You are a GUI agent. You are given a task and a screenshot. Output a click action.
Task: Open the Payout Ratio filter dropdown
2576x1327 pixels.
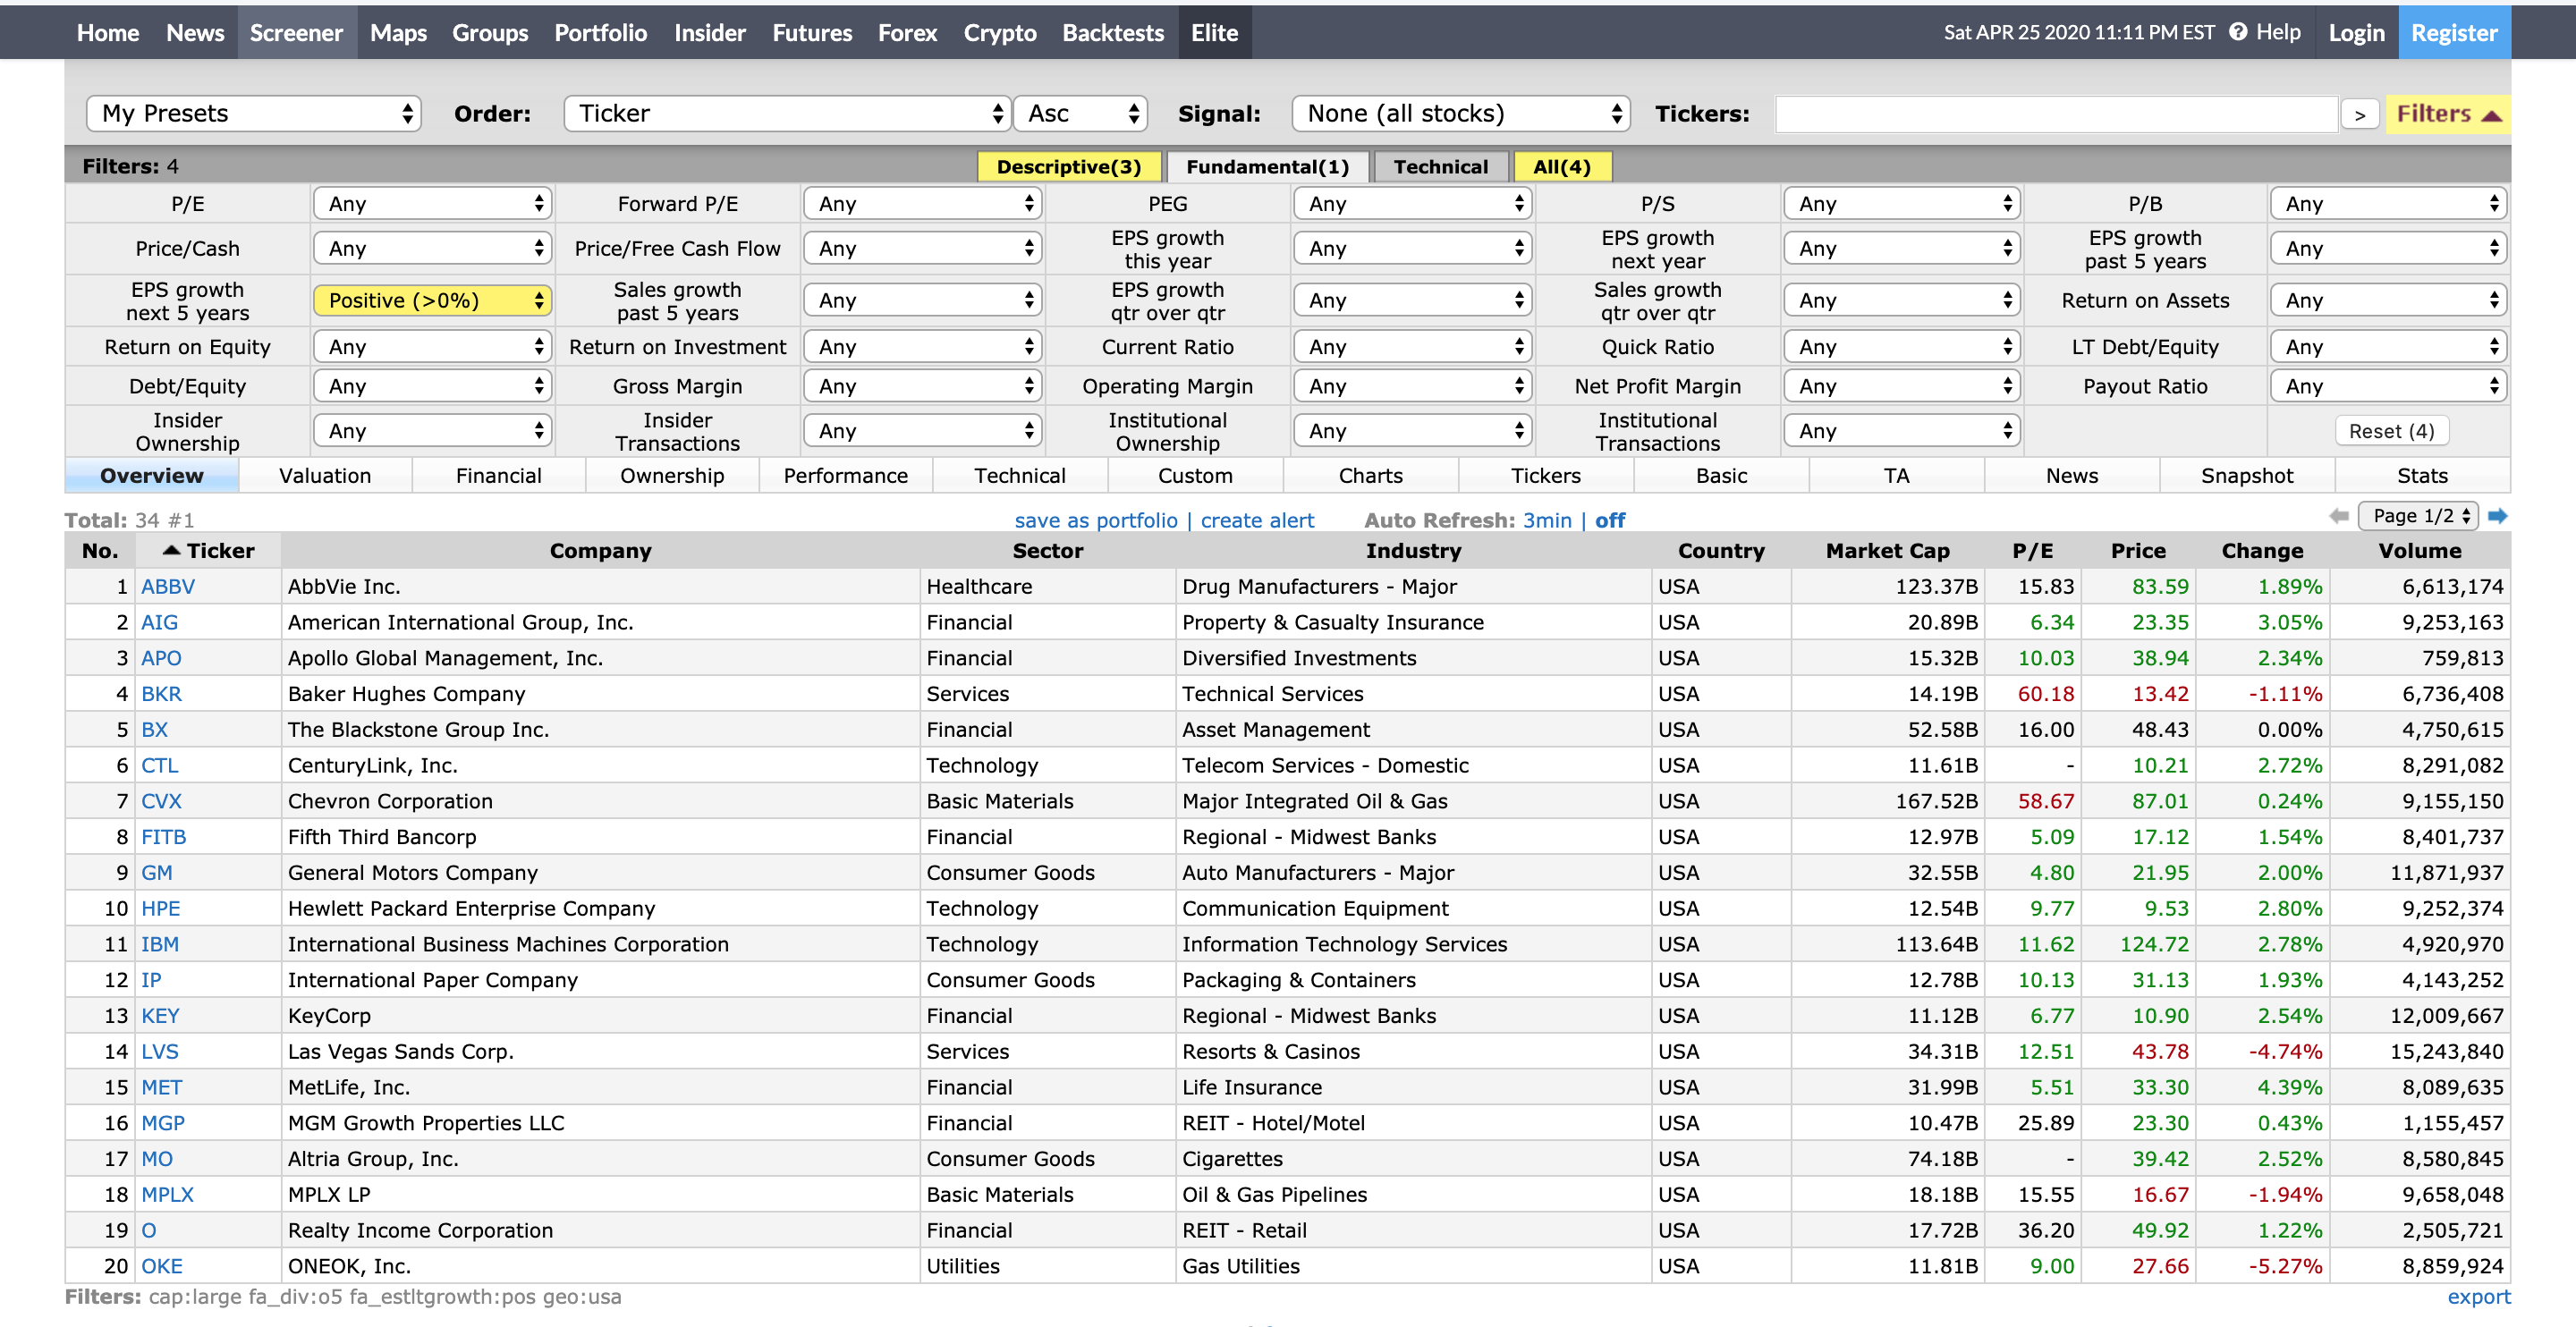[x=2388, y=386]
